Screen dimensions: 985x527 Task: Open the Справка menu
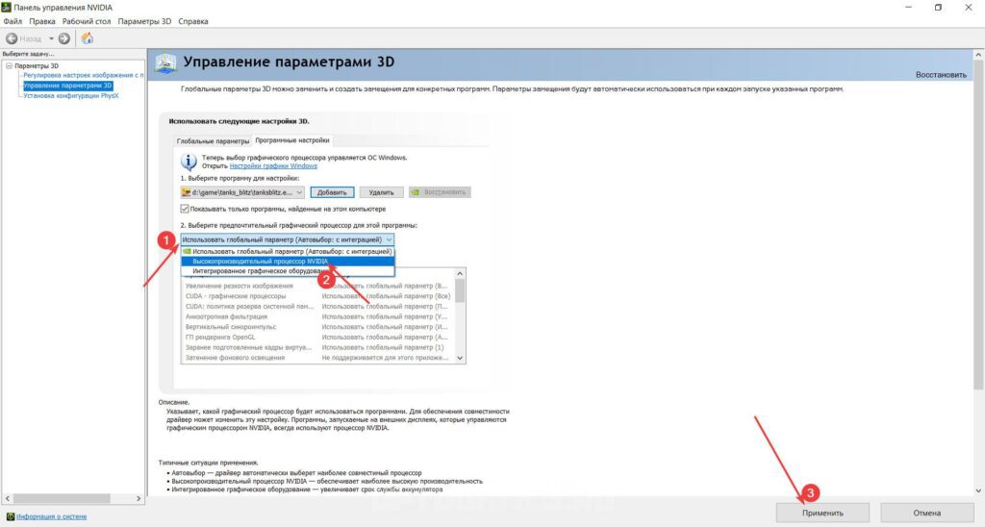193,20
